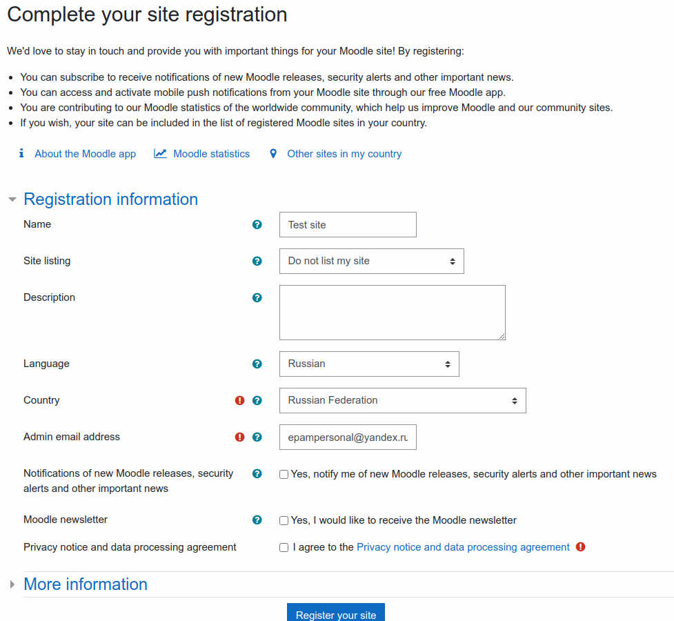
Task: Click the Moodle newsletter help icon
Action: (257, 520)
